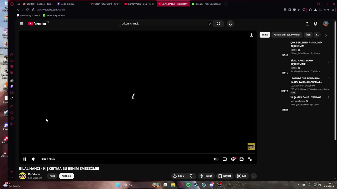
Task: Subscribe with 'Abone ol' button
Action: [x=67, y=176]
